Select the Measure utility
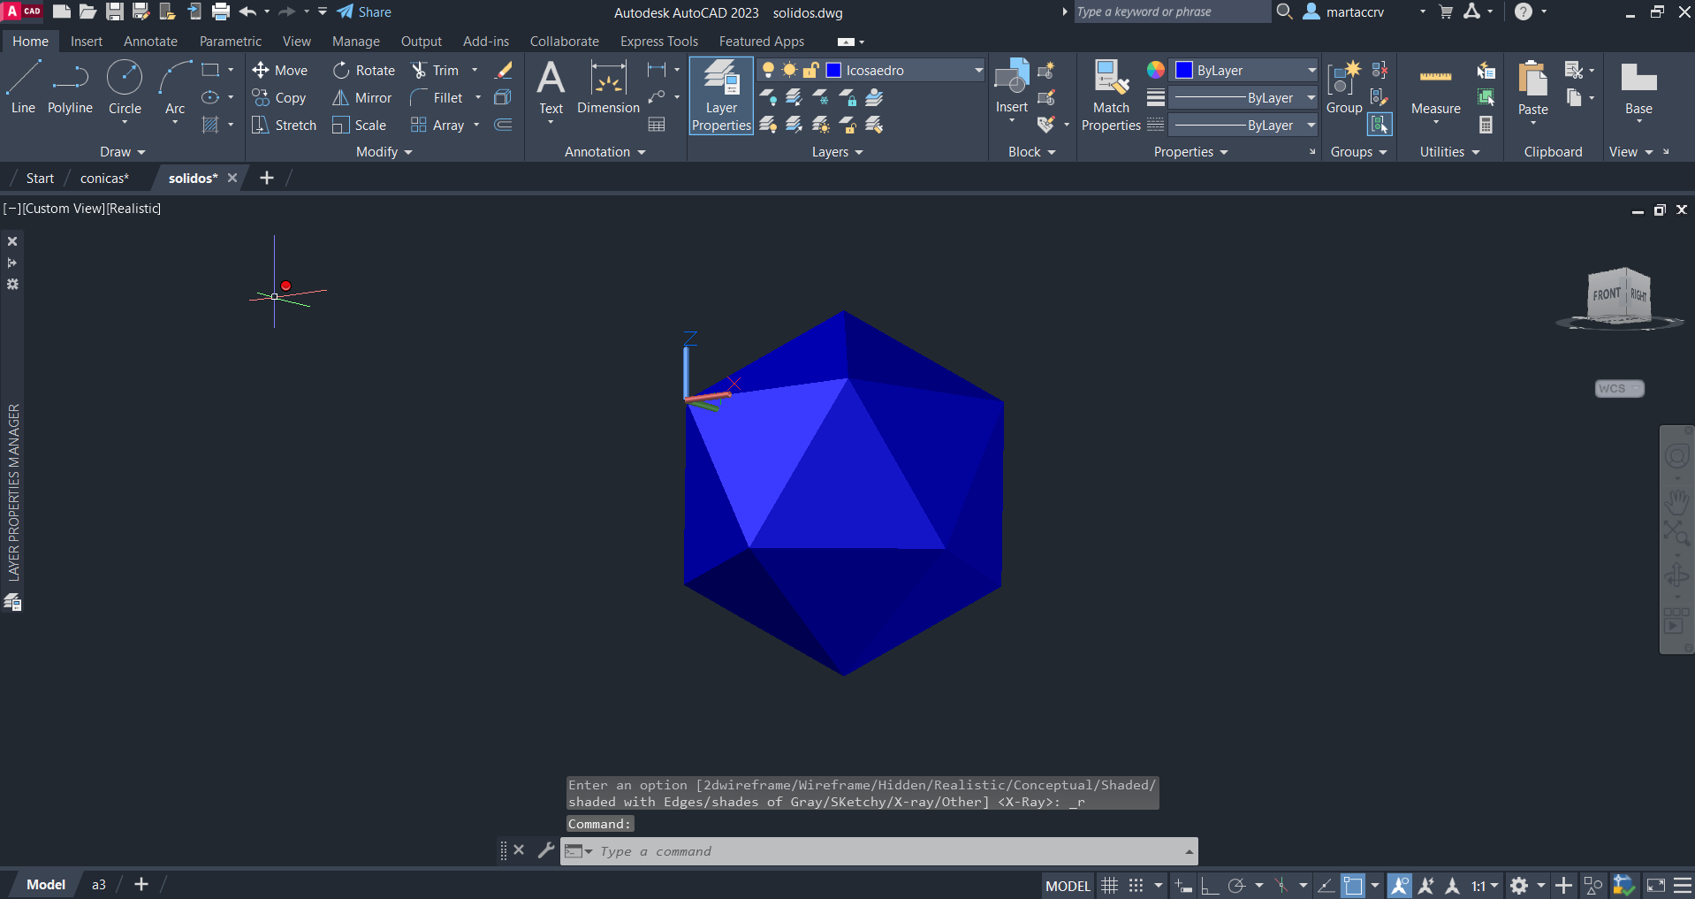The width and height of the screenshot is (1695, 899). [x=1435, y=89]
